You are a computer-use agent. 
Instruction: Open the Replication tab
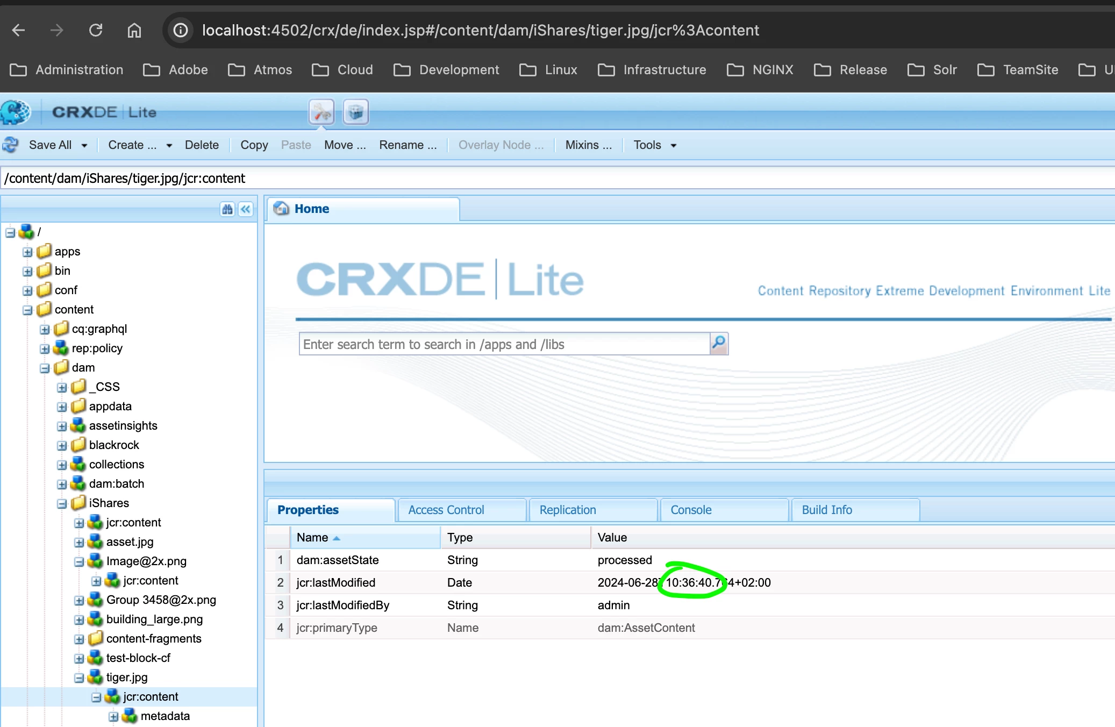pyautogui.click(x=567, y=510)
